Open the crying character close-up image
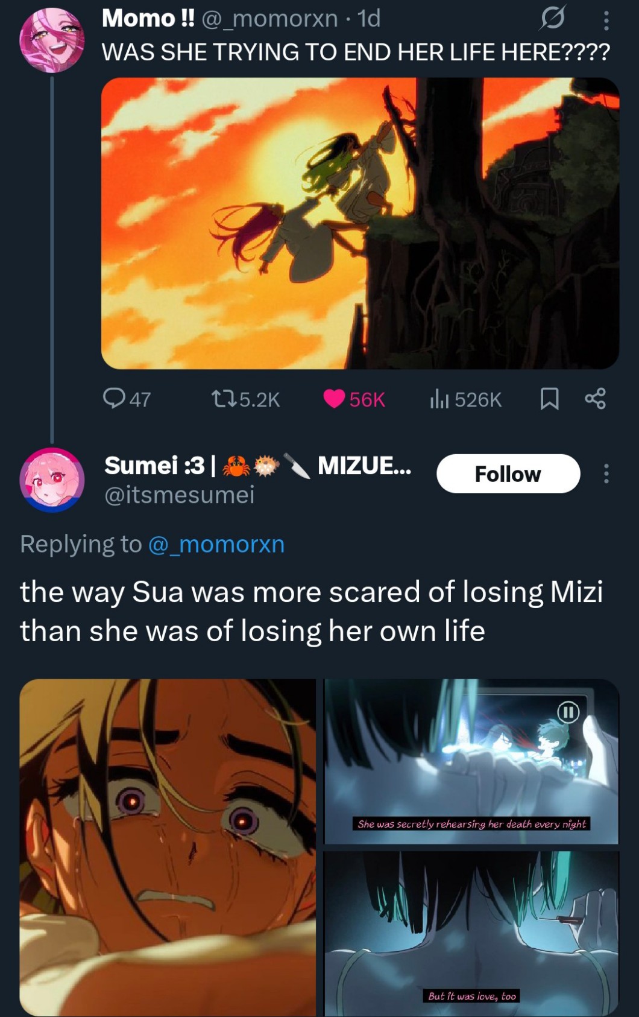The image size is (639, 1017). click(x=168, y=847)
